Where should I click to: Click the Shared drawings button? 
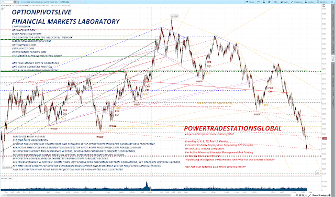pos(320,195)
